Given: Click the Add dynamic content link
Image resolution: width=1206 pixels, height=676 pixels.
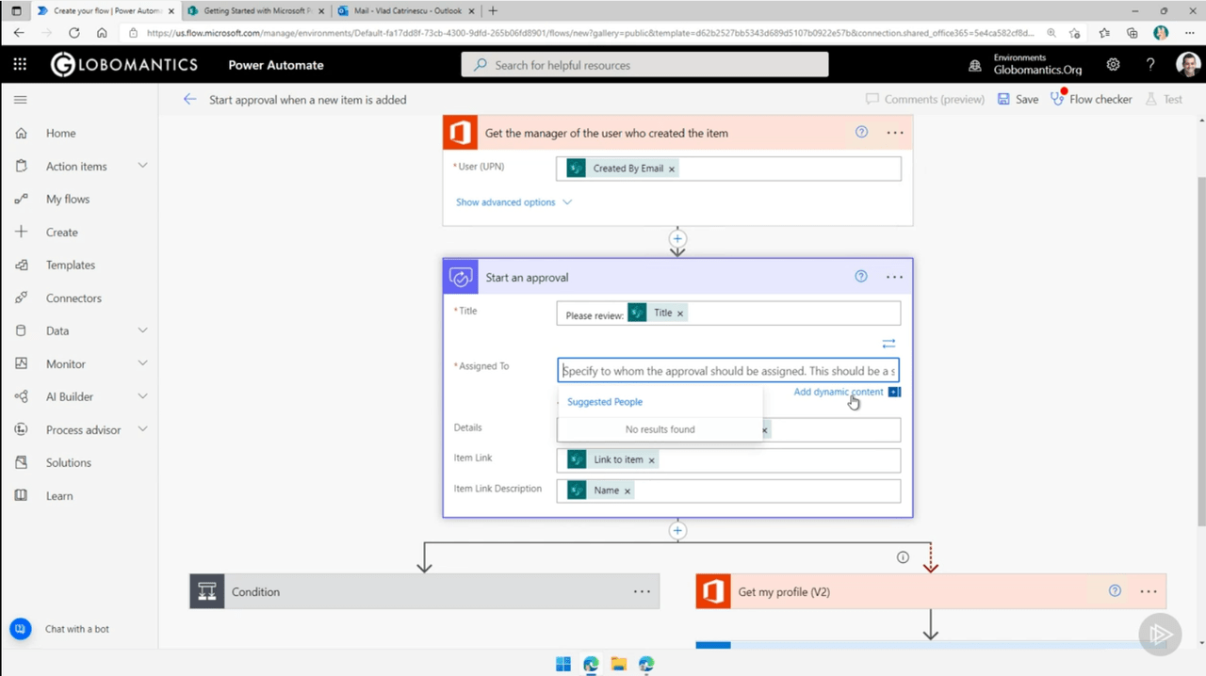Looking at the screenshot, I should tap(839, 392).
